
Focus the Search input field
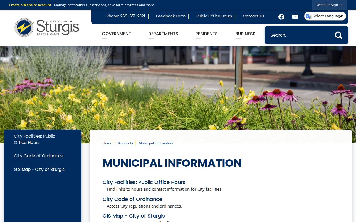coord(300,35)
